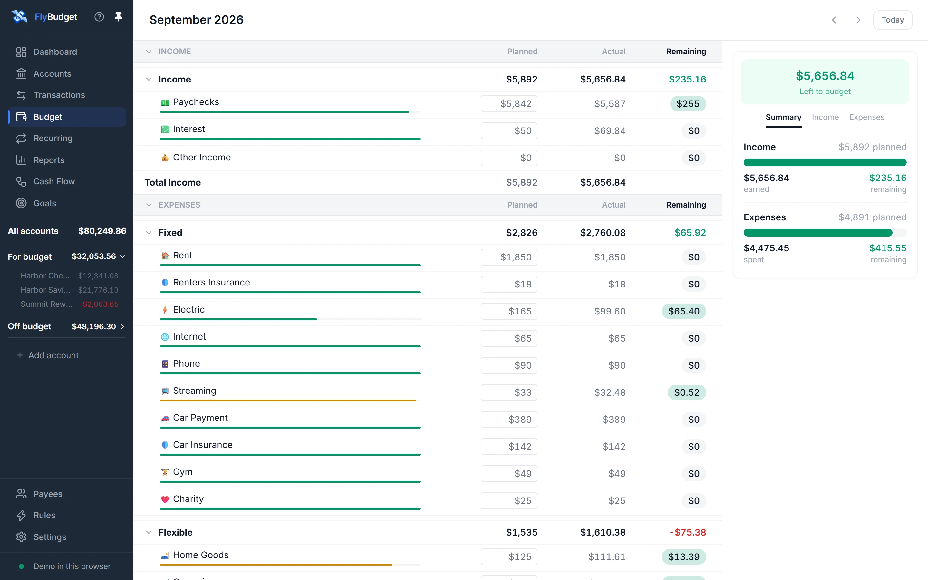Click the Streaming progress bar
The width and height of the screenshot is (928, 580).
290,401
